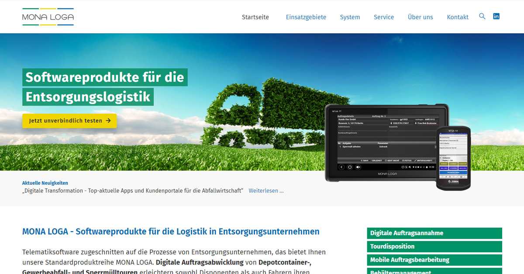Tap the FOTOS camera icon on the tablet
The image size is (524, 274).
[403, 160]
